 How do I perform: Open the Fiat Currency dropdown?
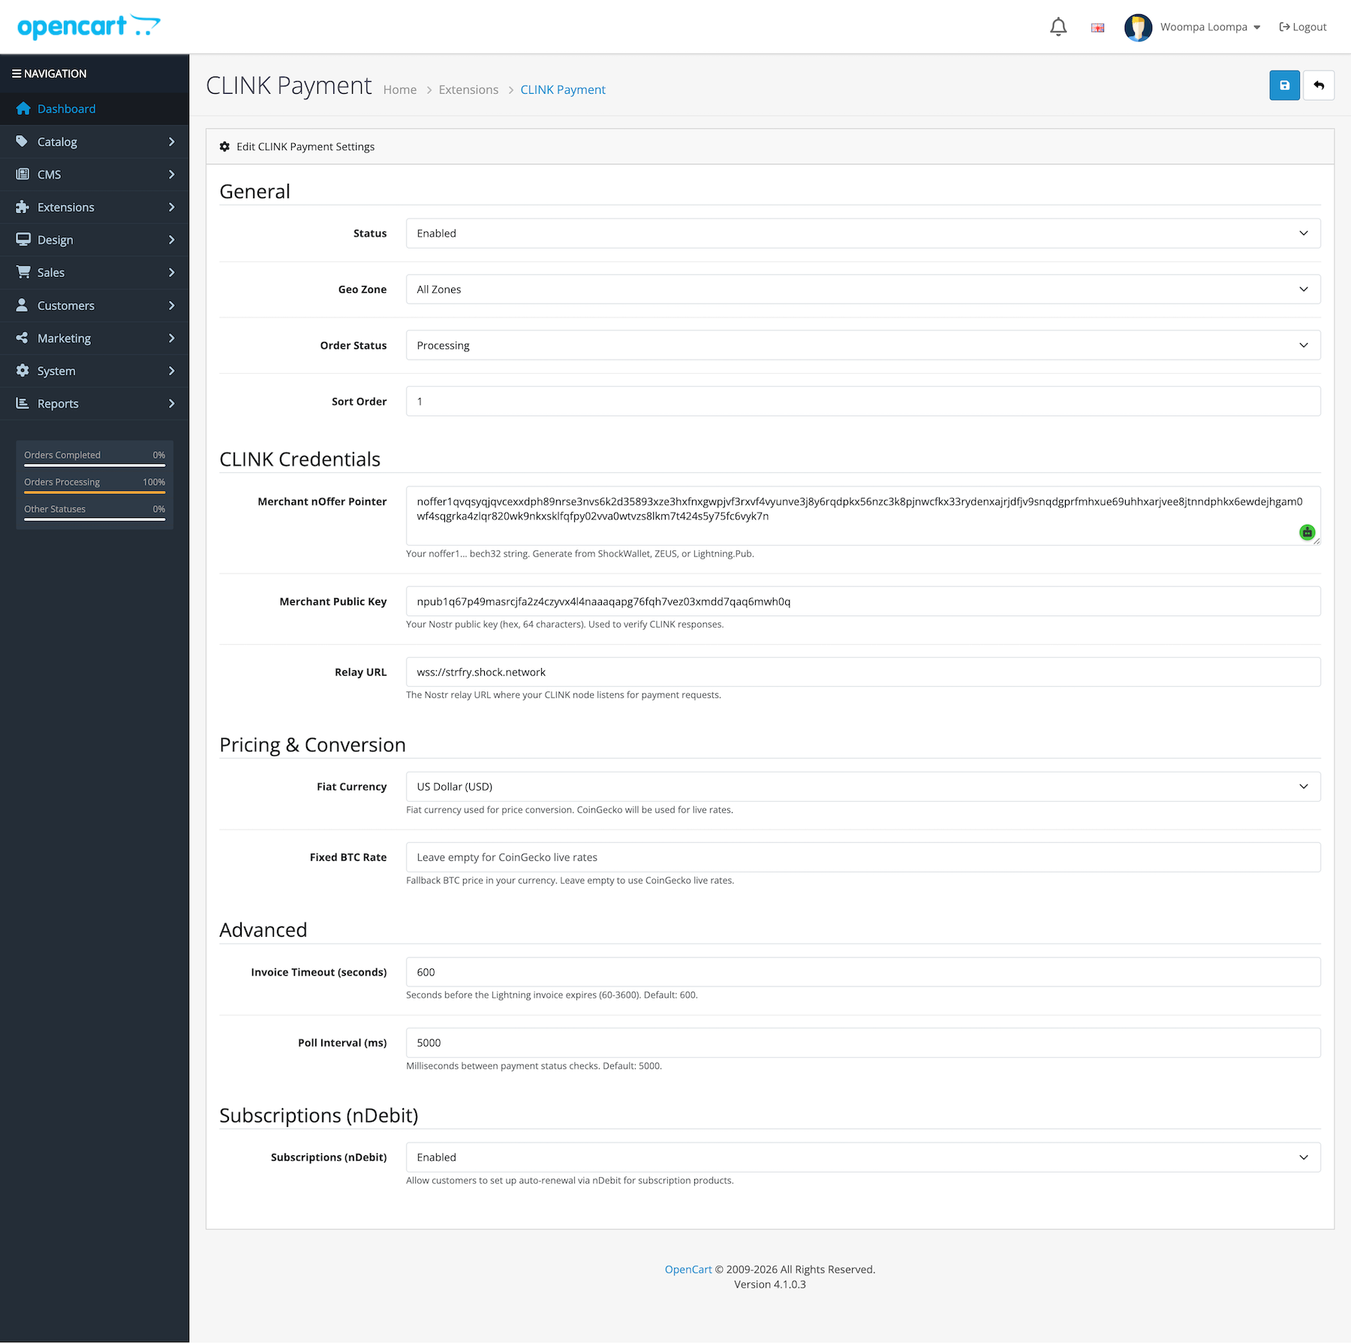(x=863, y=787)
